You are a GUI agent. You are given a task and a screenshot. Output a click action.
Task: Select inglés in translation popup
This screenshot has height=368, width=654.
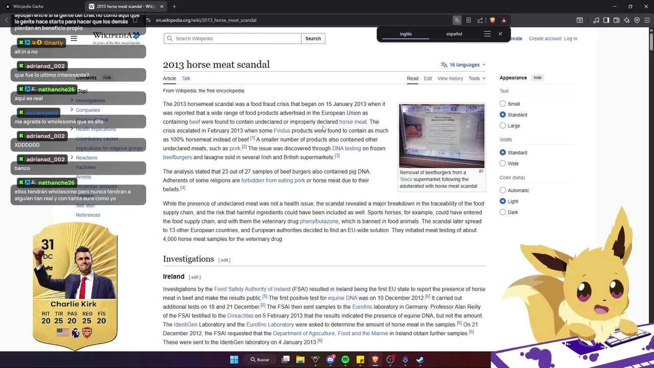406,34
